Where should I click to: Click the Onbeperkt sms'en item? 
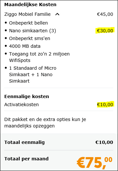point(30,38)
